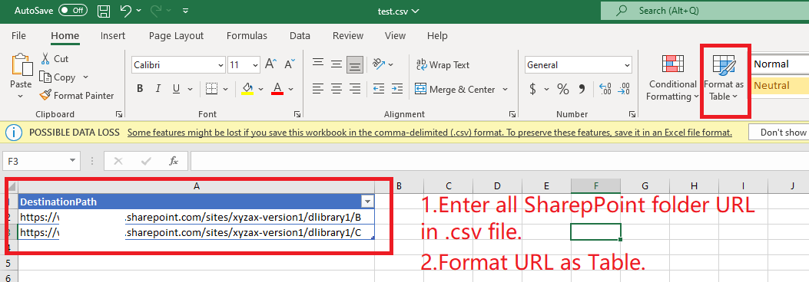This screenshot has width=809, height=282.
Task: Open Format as Table menu
Action: tap(724, 77)
